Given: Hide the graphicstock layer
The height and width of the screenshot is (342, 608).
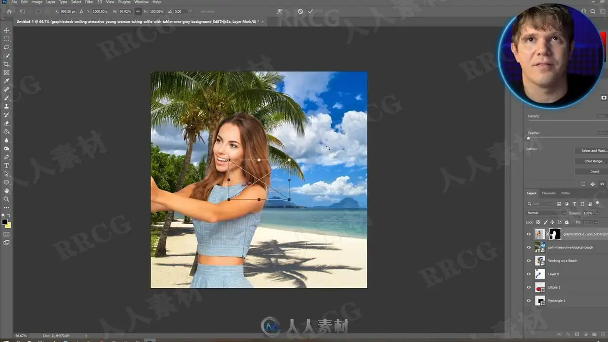Looking at the screenshot, I should pos(529,234).
